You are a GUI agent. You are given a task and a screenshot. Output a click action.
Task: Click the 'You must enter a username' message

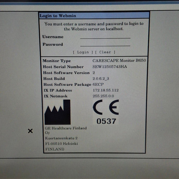pyautogui.click(x=94, y=26)
